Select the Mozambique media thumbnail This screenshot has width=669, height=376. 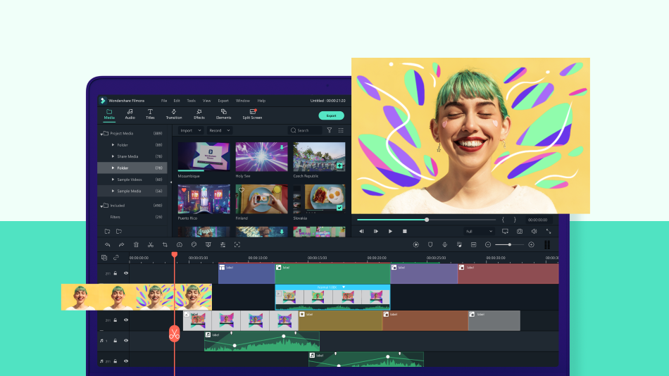[204, 156]
